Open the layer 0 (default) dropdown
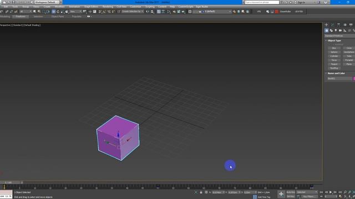The height and width of the screenshot is (199, 355). pyautogui.click(x=212, y=12)
